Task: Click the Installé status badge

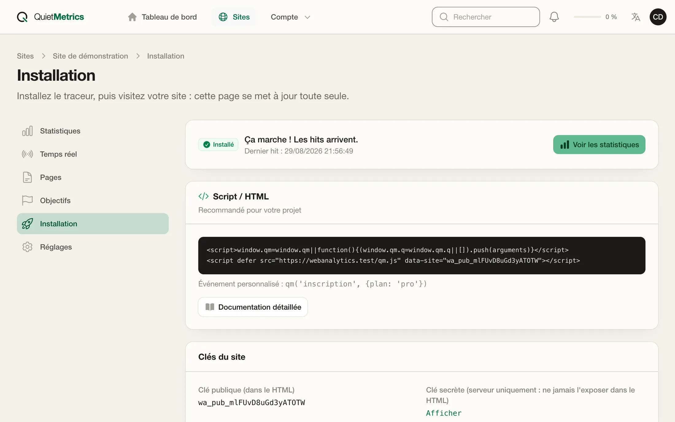Action: coord(218,145)
